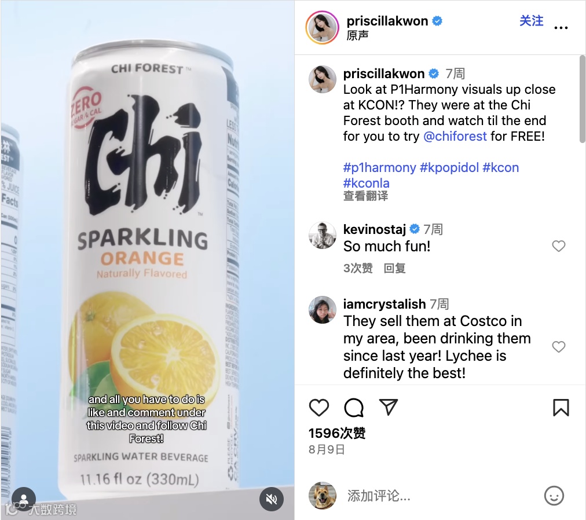
Task: Click the 添加评论 comment input field
Action: click(441, 496)
